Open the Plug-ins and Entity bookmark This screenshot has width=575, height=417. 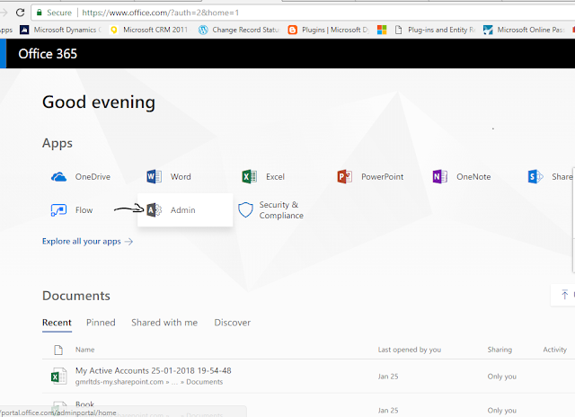tap(435, 30)
